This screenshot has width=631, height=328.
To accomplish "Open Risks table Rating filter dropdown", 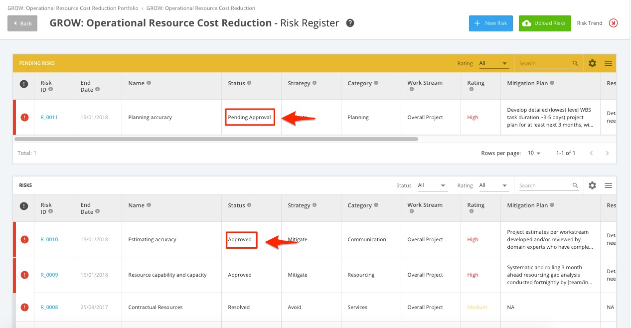I will (x=493, y=185).
